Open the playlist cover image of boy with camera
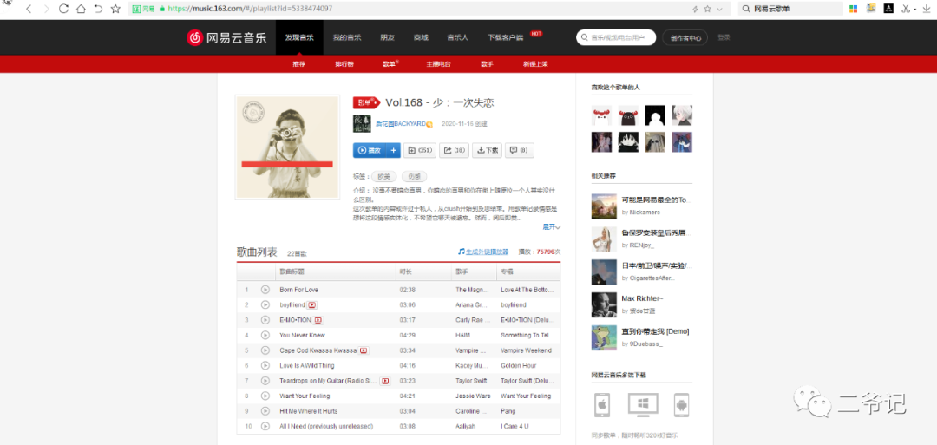 click(x=287, y=147)
